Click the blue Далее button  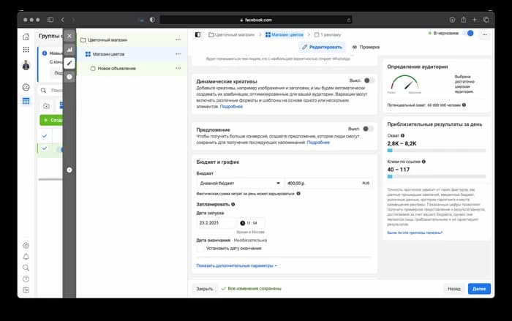point(479,289)
